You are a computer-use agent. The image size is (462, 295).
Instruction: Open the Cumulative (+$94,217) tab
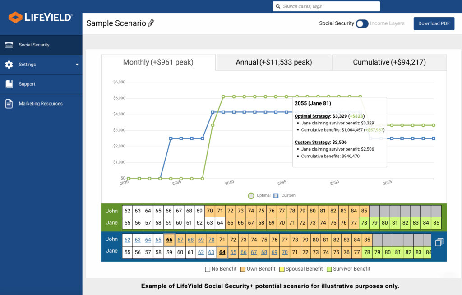389,62
